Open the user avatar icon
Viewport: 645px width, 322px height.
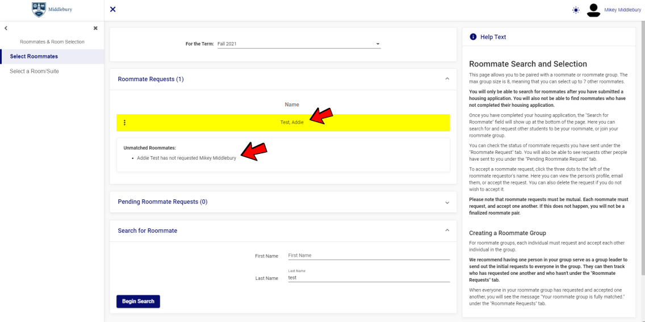coord(593,10)
